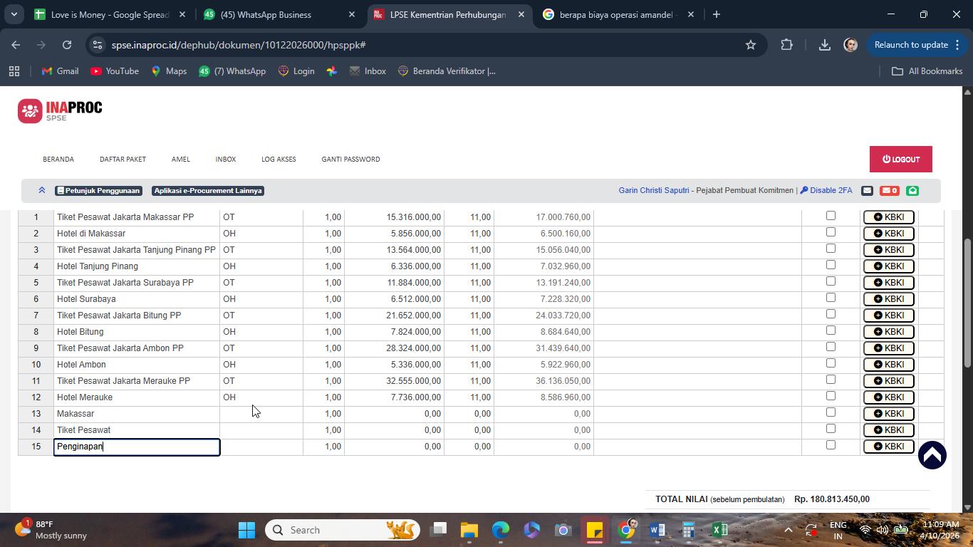Image resolution: width=973 pixels, height=547 pixels.
Task: Open File Explorer from taskbar
Action: (x=469, y=530)
